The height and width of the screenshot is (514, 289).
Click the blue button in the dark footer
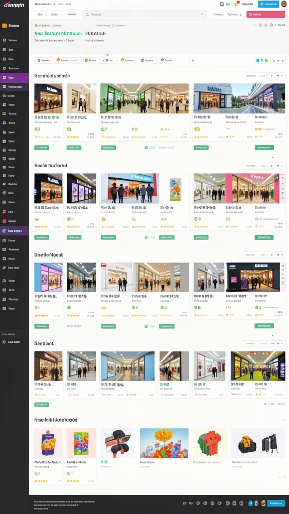pyautogui.click(x=276, y=503)
